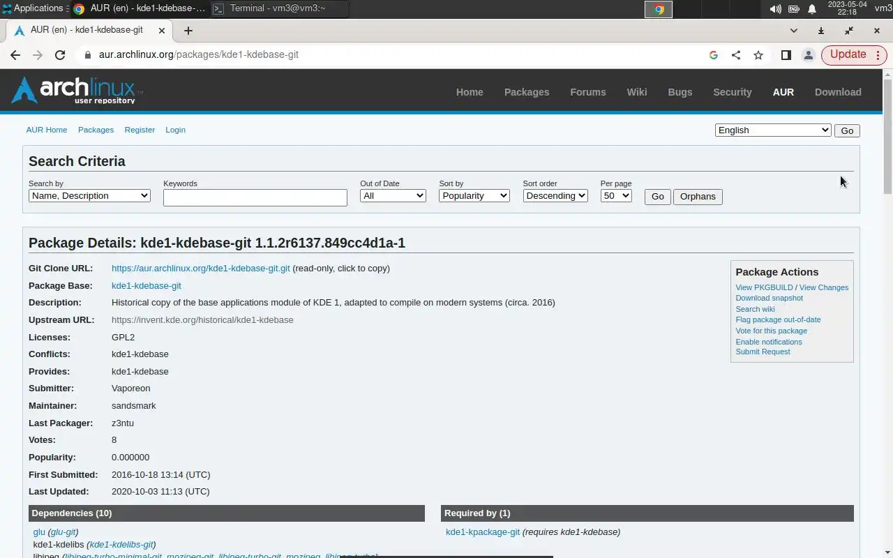Screen dimensions: 893x558
Task: Open the Forums nav item
Action: [x=588, y=92]
